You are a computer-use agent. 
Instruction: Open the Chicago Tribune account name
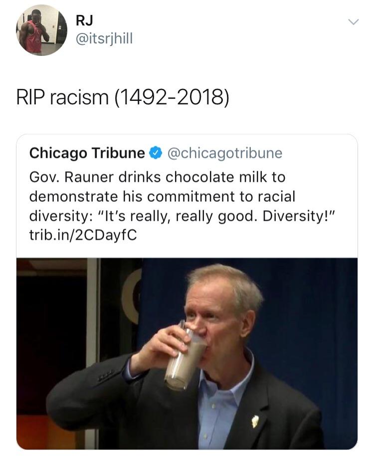click(x=87, y=153)
